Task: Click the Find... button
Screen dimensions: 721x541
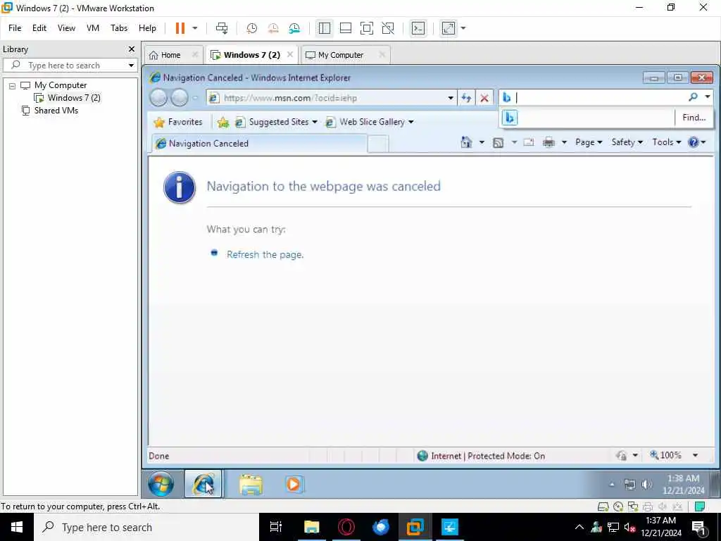Action: pos(694,118)
